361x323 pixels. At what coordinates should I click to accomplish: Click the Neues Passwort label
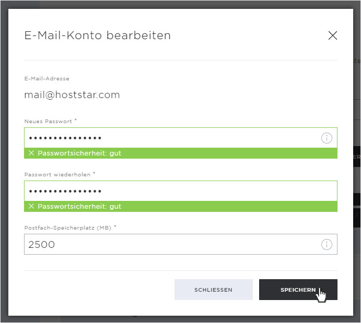48,122
